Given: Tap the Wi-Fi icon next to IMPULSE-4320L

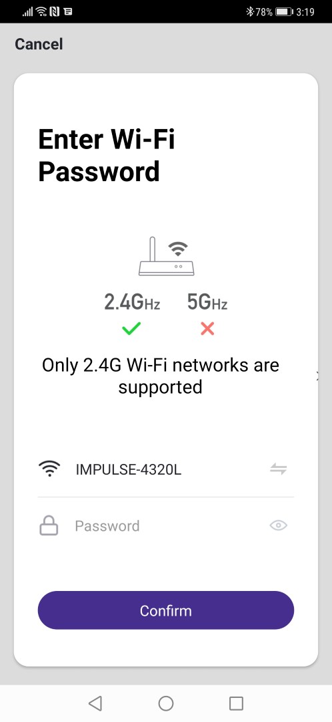Looking at the screenshot, I should coord(49,469).
